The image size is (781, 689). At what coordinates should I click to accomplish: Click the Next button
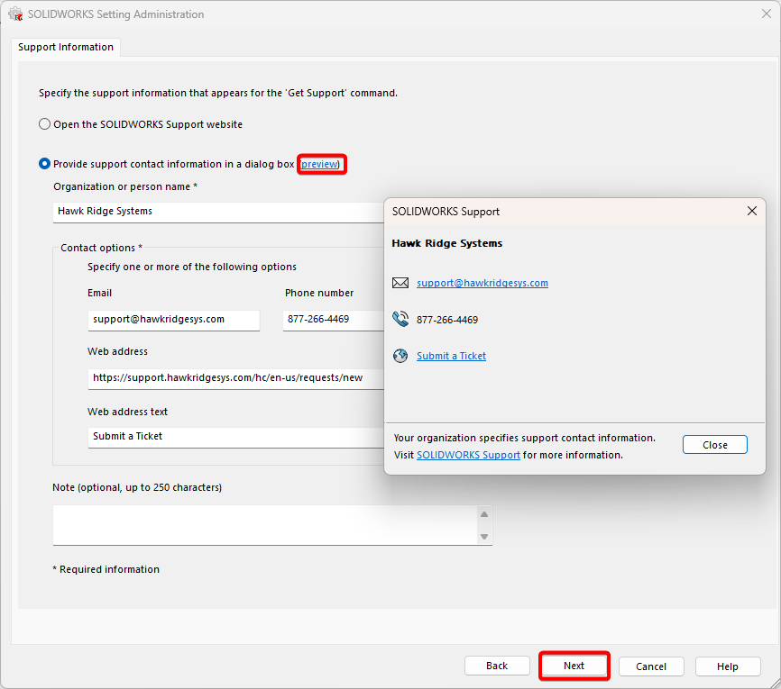click(574, 666)
